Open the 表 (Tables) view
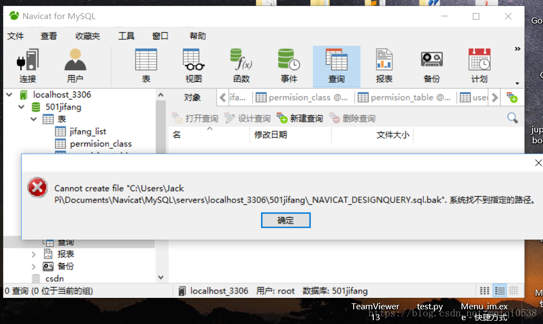The image size is (543, 324). coord(145,64)
